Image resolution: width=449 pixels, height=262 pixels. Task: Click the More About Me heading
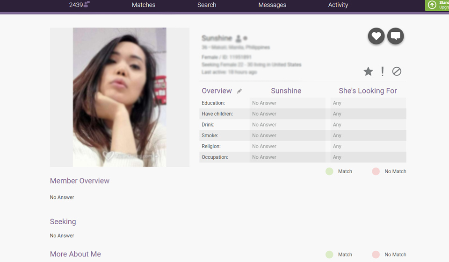(x=75, y=254)
